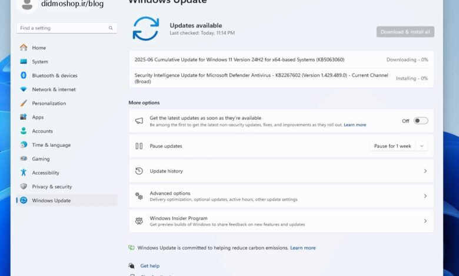Click the Personalization paintbrush icon
The height and width of the screenshot is (276, 459).
(x=24, y=103)
